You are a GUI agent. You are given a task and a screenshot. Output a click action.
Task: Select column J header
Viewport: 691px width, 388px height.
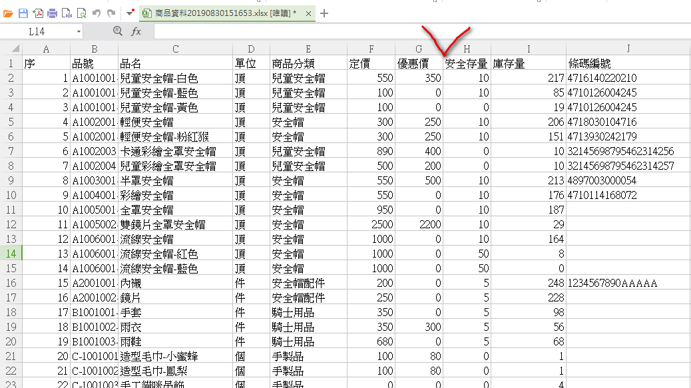coord(628,49)
